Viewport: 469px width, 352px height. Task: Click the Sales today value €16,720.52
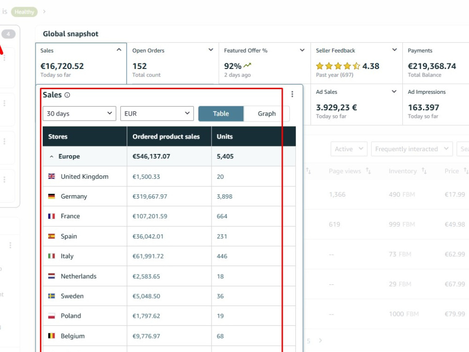(x=62, y=66)
